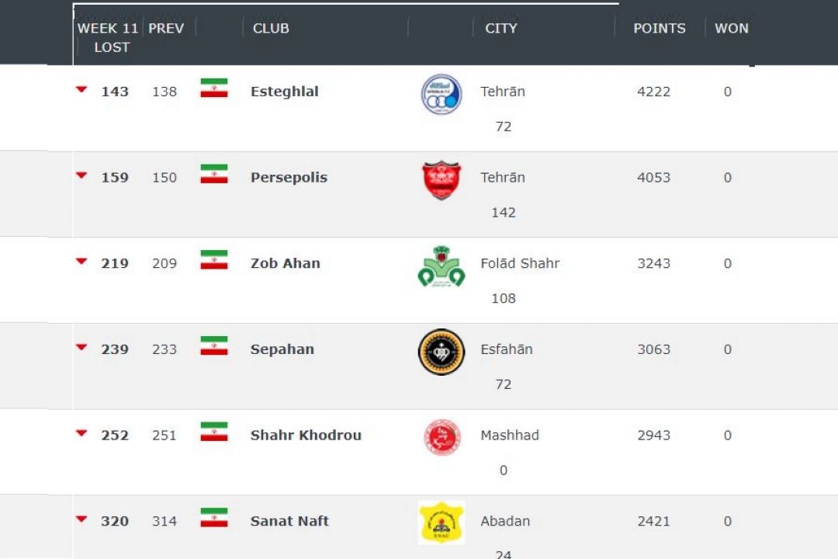Click the Persepolis red shield crest
Viewport: 838px width, 559px height.
point(442,180)
